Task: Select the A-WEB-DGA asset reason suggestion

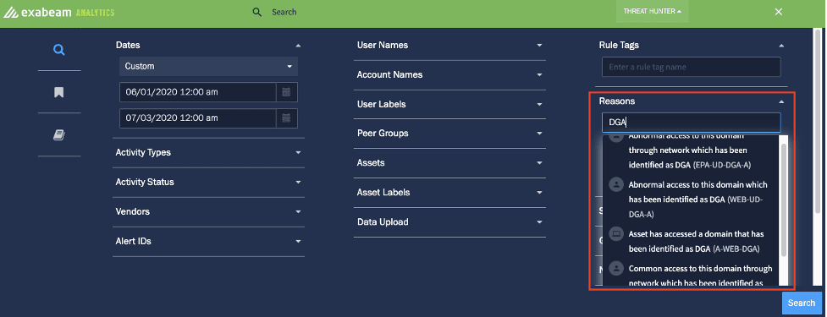Action: [x=691, y=241]
